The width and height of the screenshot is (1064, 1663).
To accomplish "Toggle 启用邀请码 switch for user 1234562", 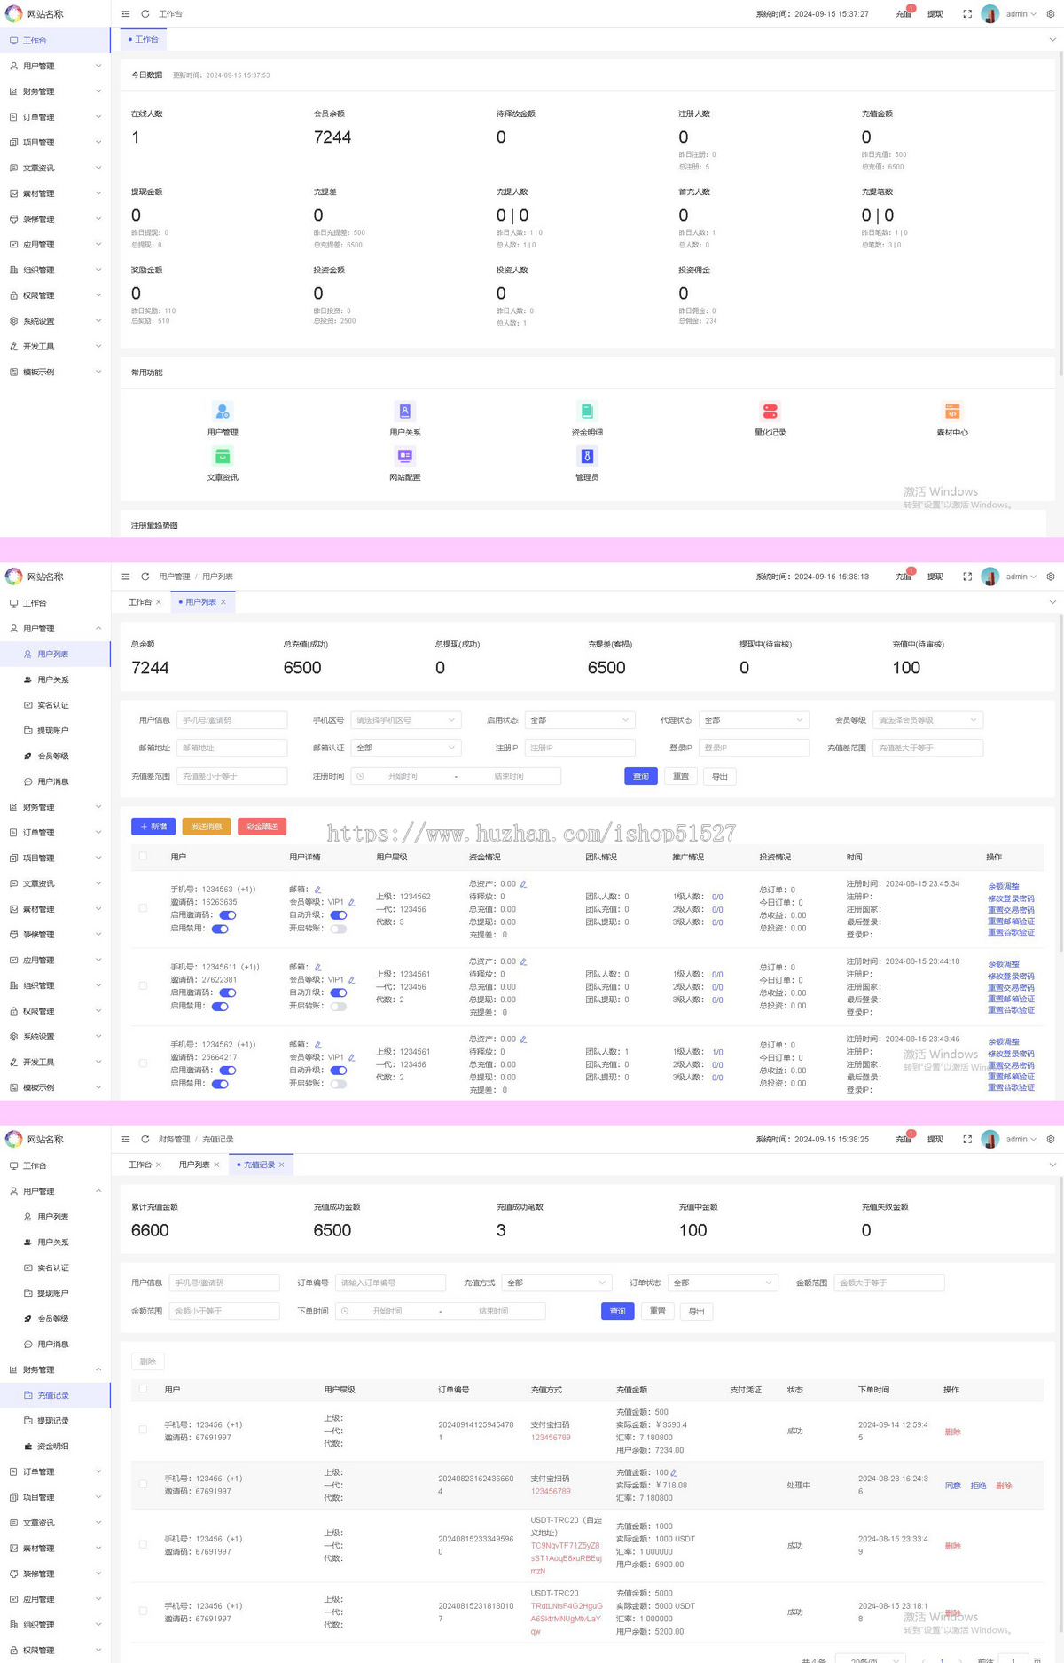I will click(228, 1071).
